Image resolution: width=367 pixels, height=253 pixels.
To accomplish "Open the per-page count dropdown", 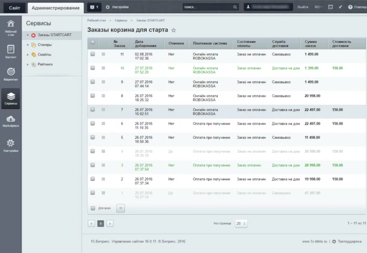I will point(241,223).
